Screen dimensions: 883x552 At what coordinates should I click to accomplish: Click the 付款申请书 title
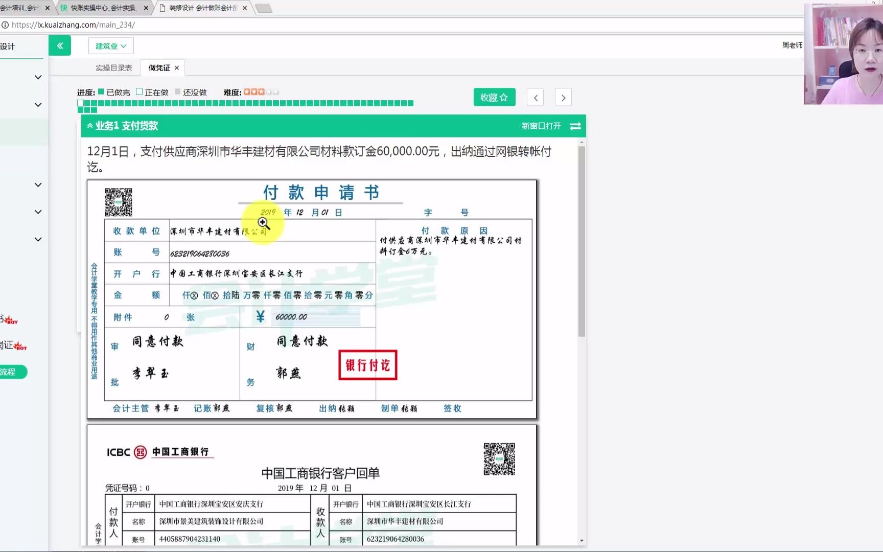[x=321, y=193]
